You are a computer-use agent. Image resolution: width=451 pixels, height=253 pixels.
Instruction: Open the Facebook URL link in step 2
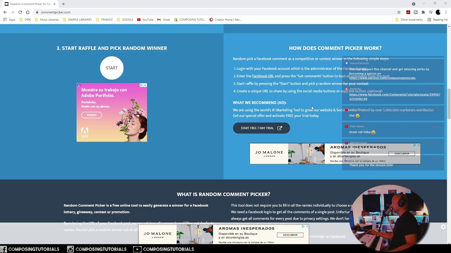pyautogui.click(x=263, y=76)
